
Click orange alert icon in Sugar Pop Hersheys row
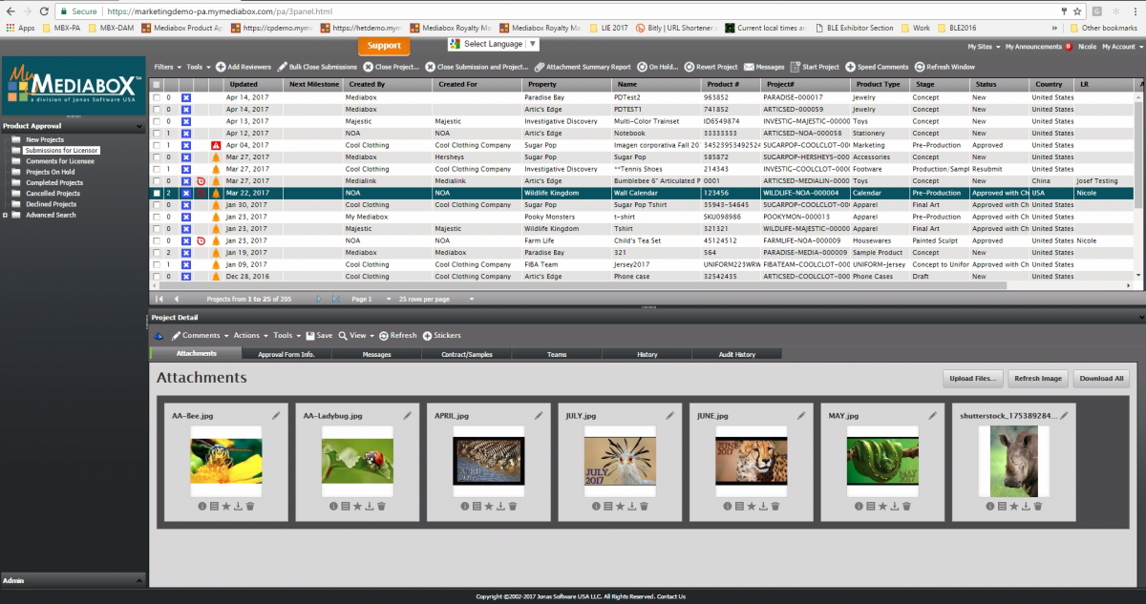click(x=215, y=156)
